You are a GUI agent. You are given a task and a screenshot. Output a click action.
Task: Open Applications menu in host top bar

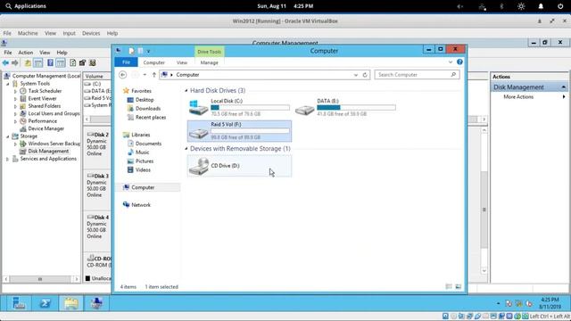pyautogui.click(x=26, y=6)
